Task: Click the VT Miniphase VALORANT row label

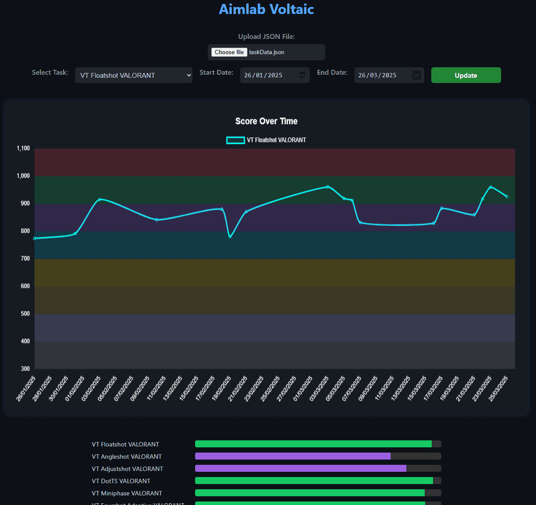Action: [127, 493]
